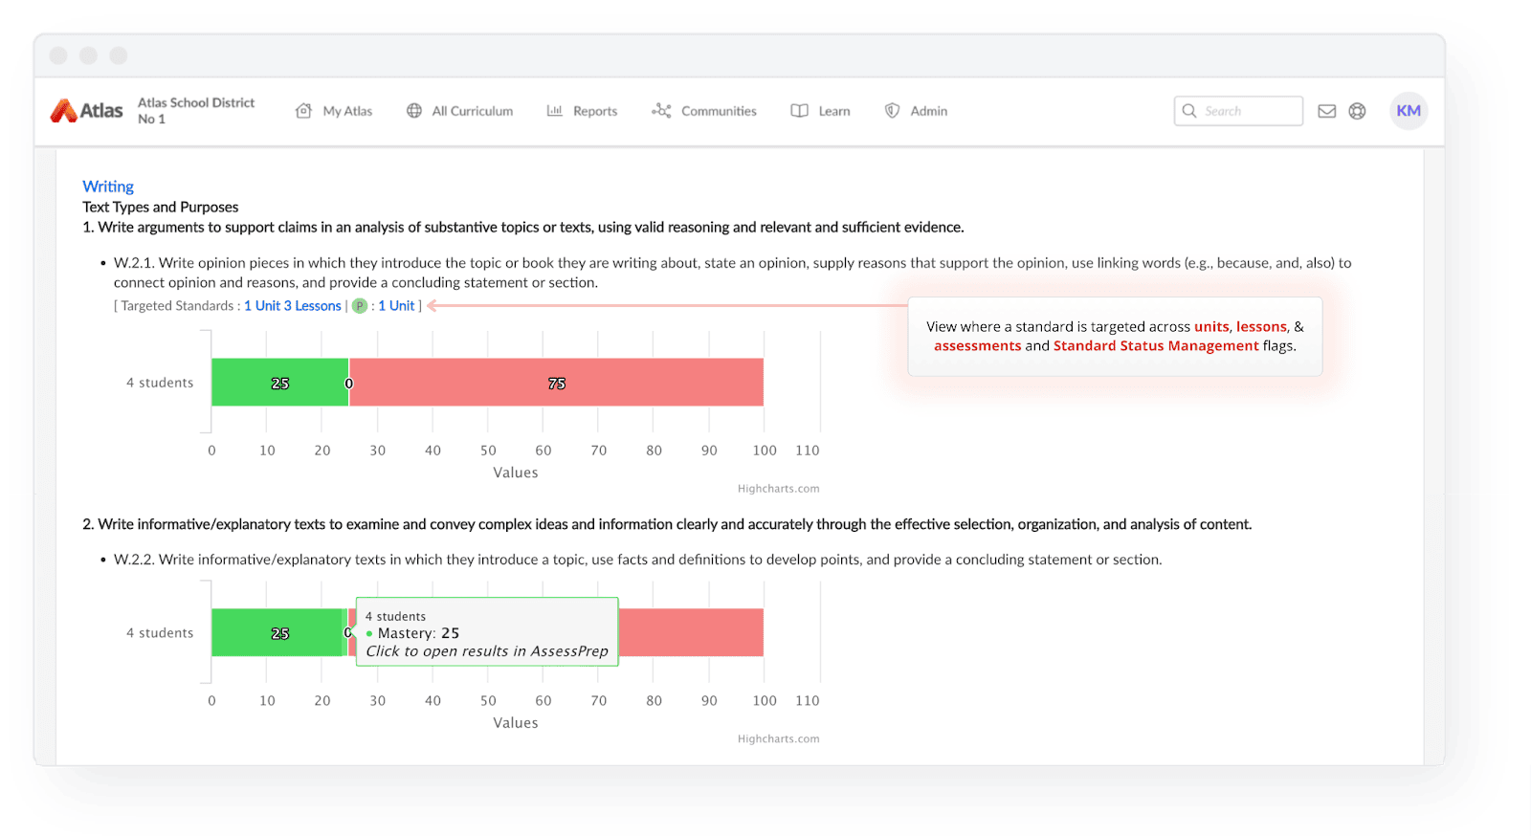Click the green 25 bar for W.2.1
Viewport: 1531px width, 836px height.
(x=279, y=383)
